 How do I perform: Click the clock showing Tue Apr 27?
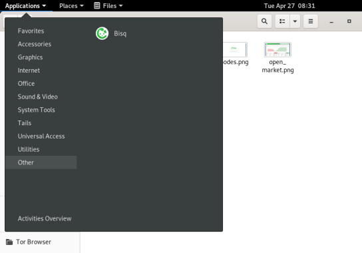289,6
